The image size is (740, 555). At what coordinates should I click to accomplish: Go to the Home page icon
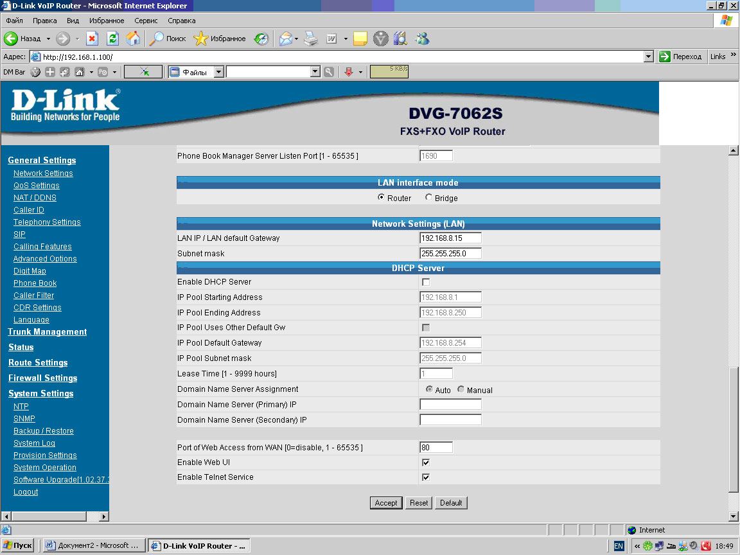(133, 39)
